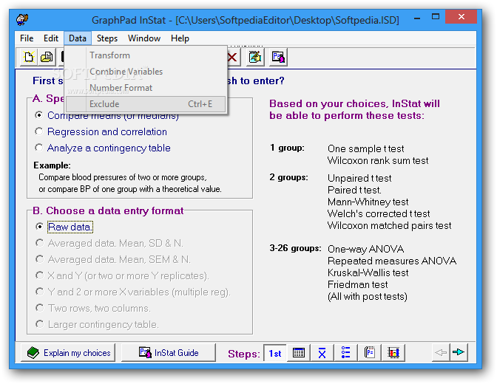Click the red X delete toolbar icon
The image size is (497, 384).
(x=232, y=58)
